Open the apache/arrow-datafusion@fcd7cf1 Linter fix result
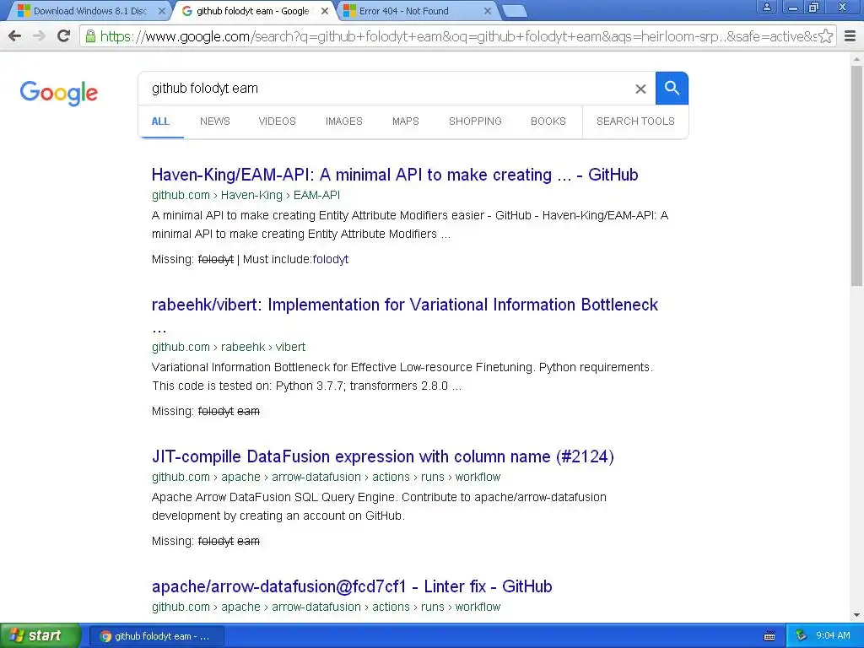Image resolution: width=864 pixels, height=648 pixels. coord(352,586)
